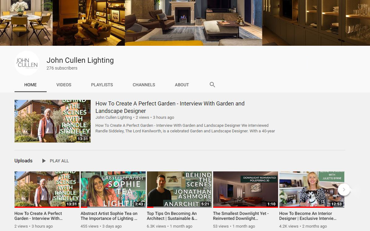
Task: Click '6.3K views • 1 month ago' text
Action: click(170, 226)
